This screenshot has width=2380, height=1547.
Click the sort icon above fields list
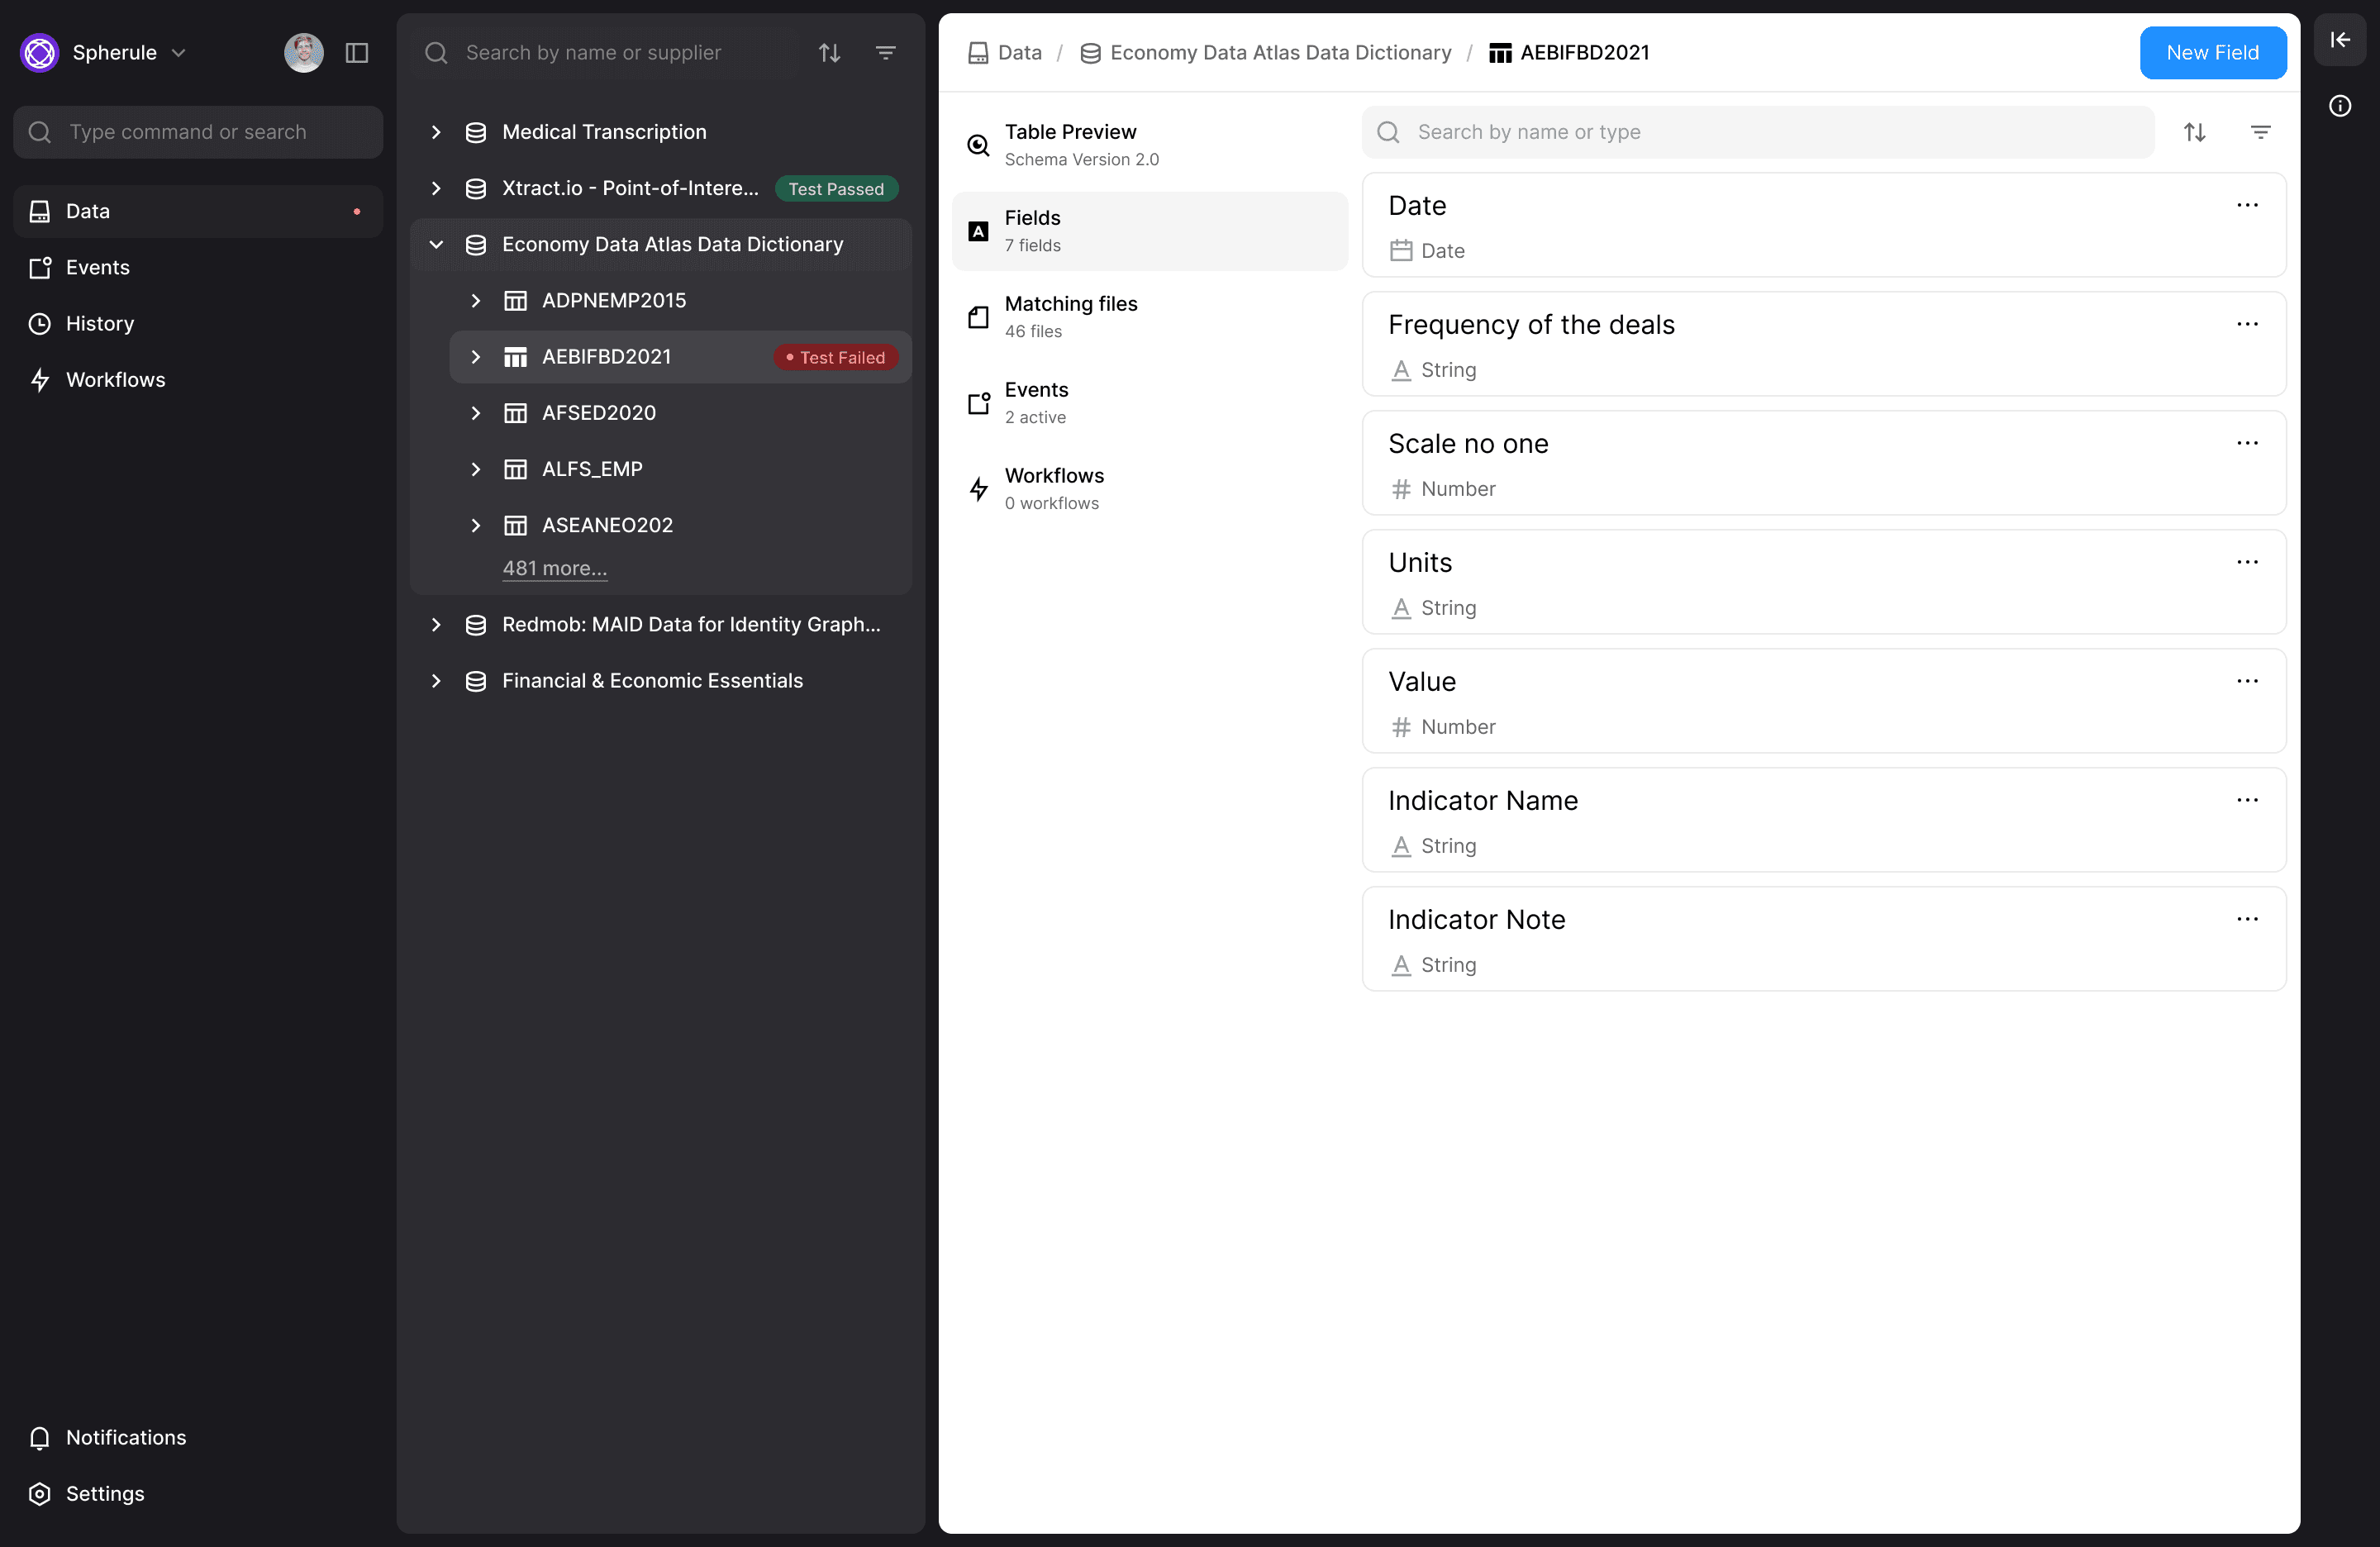click(x=2194, y=132)
